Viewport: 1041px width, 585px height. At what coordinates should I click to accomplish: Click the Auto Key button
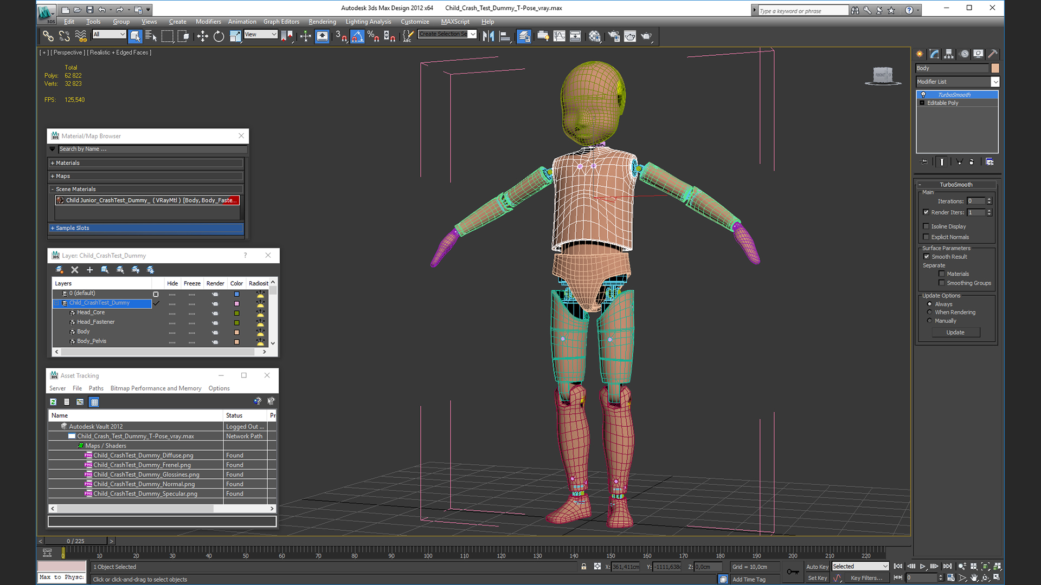(x=817, y=567)
